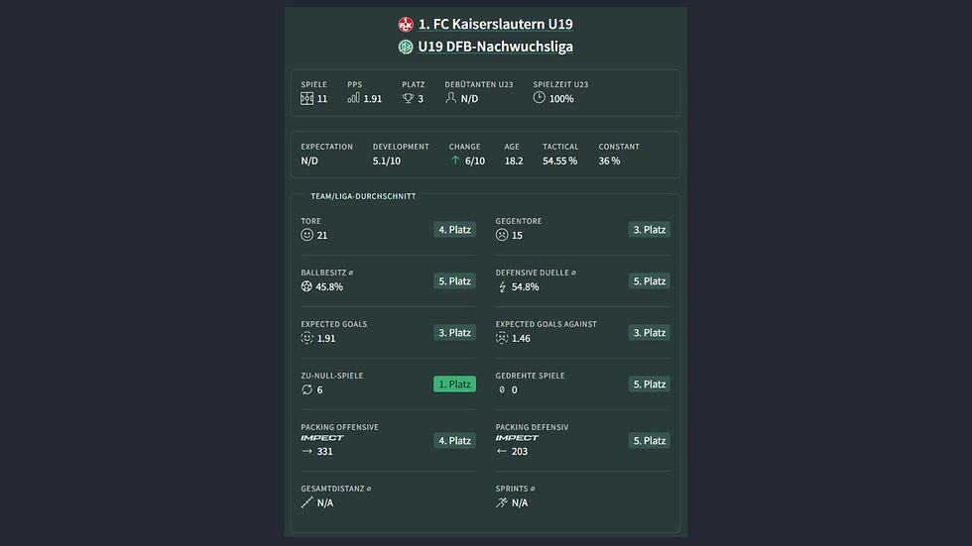Click the Gegentore sad face icon
Screen dimensions: 972x546
[x=502, y=235]
